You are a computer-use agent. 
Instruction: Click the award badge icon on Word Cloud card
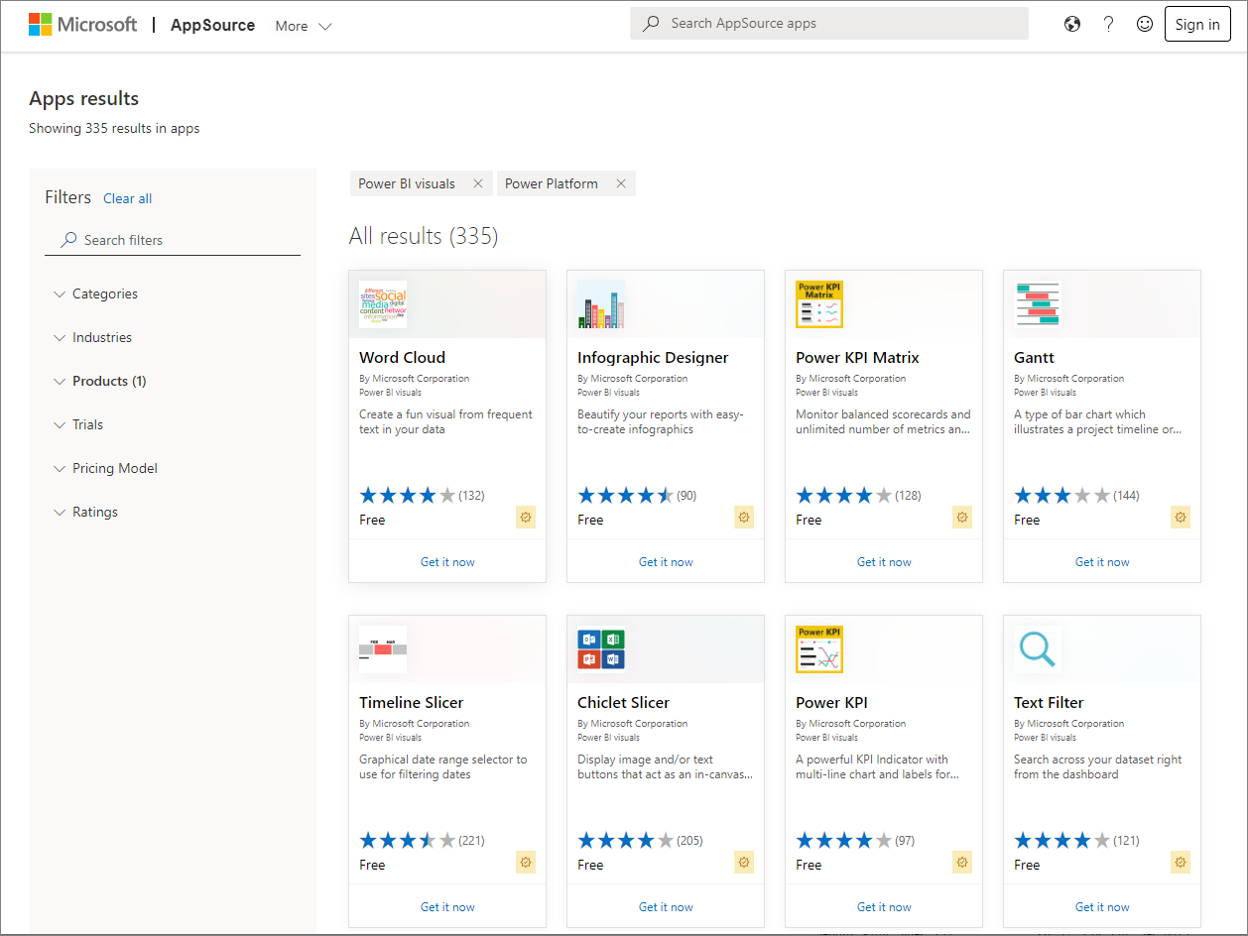click(526, 517)
